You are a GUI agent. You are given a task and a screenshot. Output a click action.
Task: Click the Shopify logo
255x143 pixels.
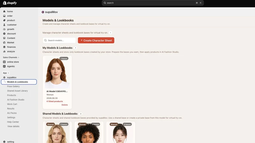tap(10, 3)
